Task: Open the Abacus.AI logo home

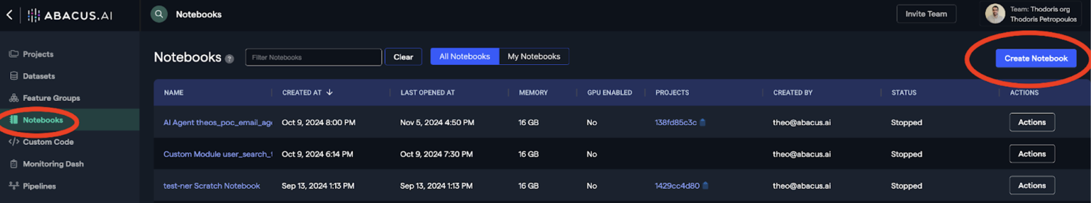Action: (70, 16)
